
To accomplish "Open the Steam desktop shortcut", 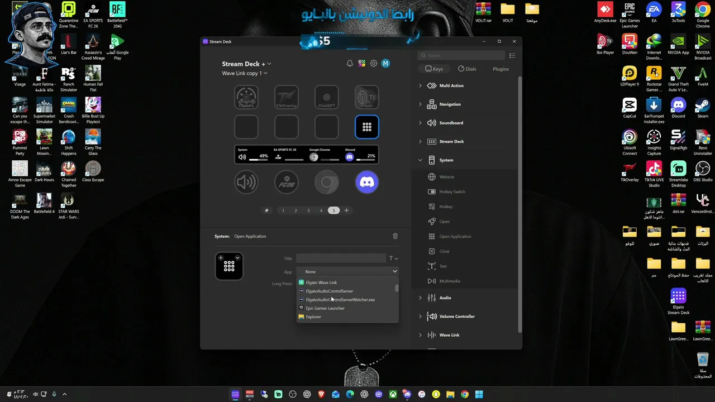I will [703, 108].
